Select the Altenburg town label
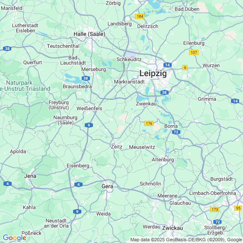Screen dimensions: 243x243 point(163,160)
